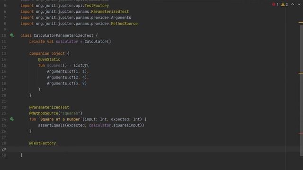
Task: Click the provider.Arguments import line
Action: pyautogui.click(x=76, y=17)
